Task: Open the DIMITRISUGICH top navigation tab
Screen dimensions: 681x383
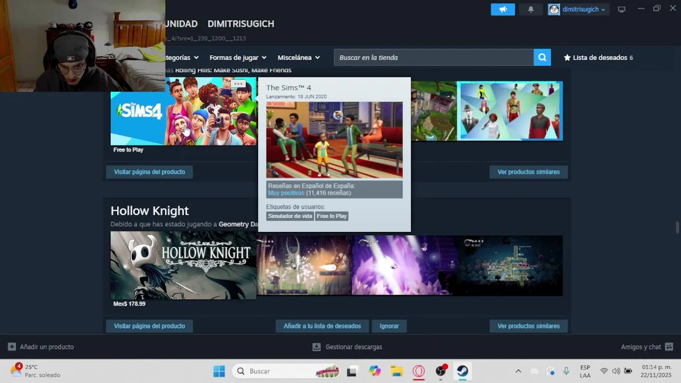Action: 241,24
